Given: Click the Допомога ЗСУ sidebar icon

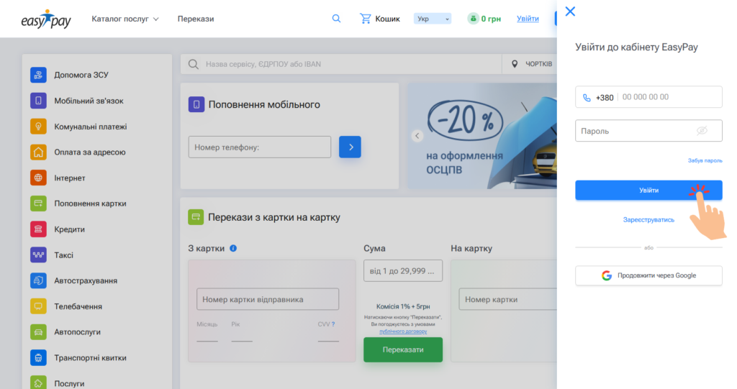Looking at the screenshot, I should coord(39,75).
